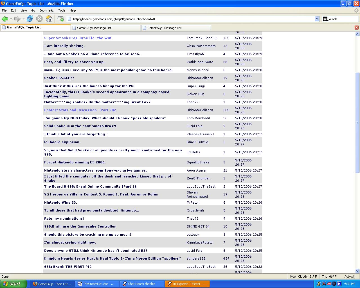This screenshot has height=288, width=360.
Task: Click the search engine icon in search box
Action: [325, 19]
